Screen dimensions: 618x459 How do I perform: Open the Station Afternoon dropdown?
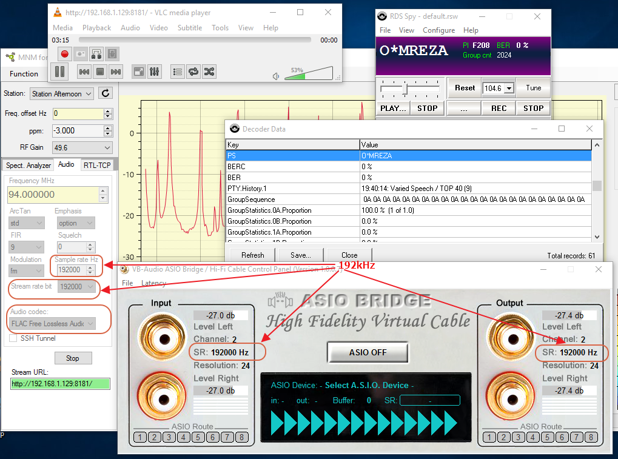61,93
